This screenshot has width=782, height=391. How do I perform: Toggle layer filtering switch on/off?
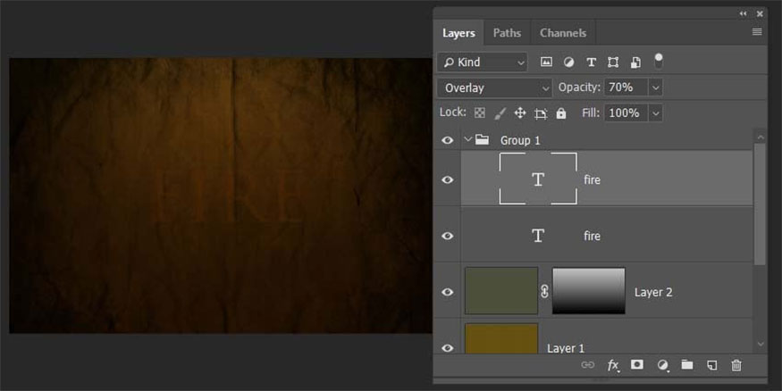point(659,61)
